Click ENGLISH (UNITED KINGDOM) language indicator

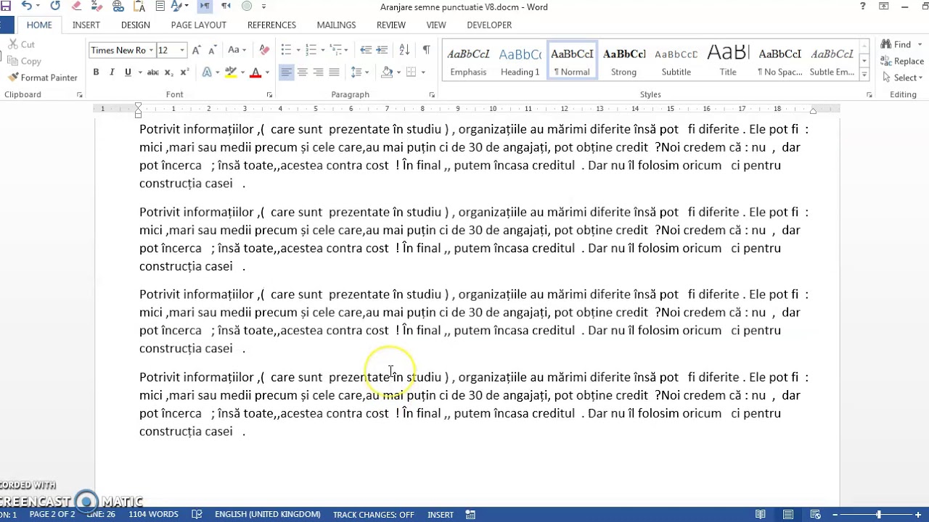pos(268,515)
